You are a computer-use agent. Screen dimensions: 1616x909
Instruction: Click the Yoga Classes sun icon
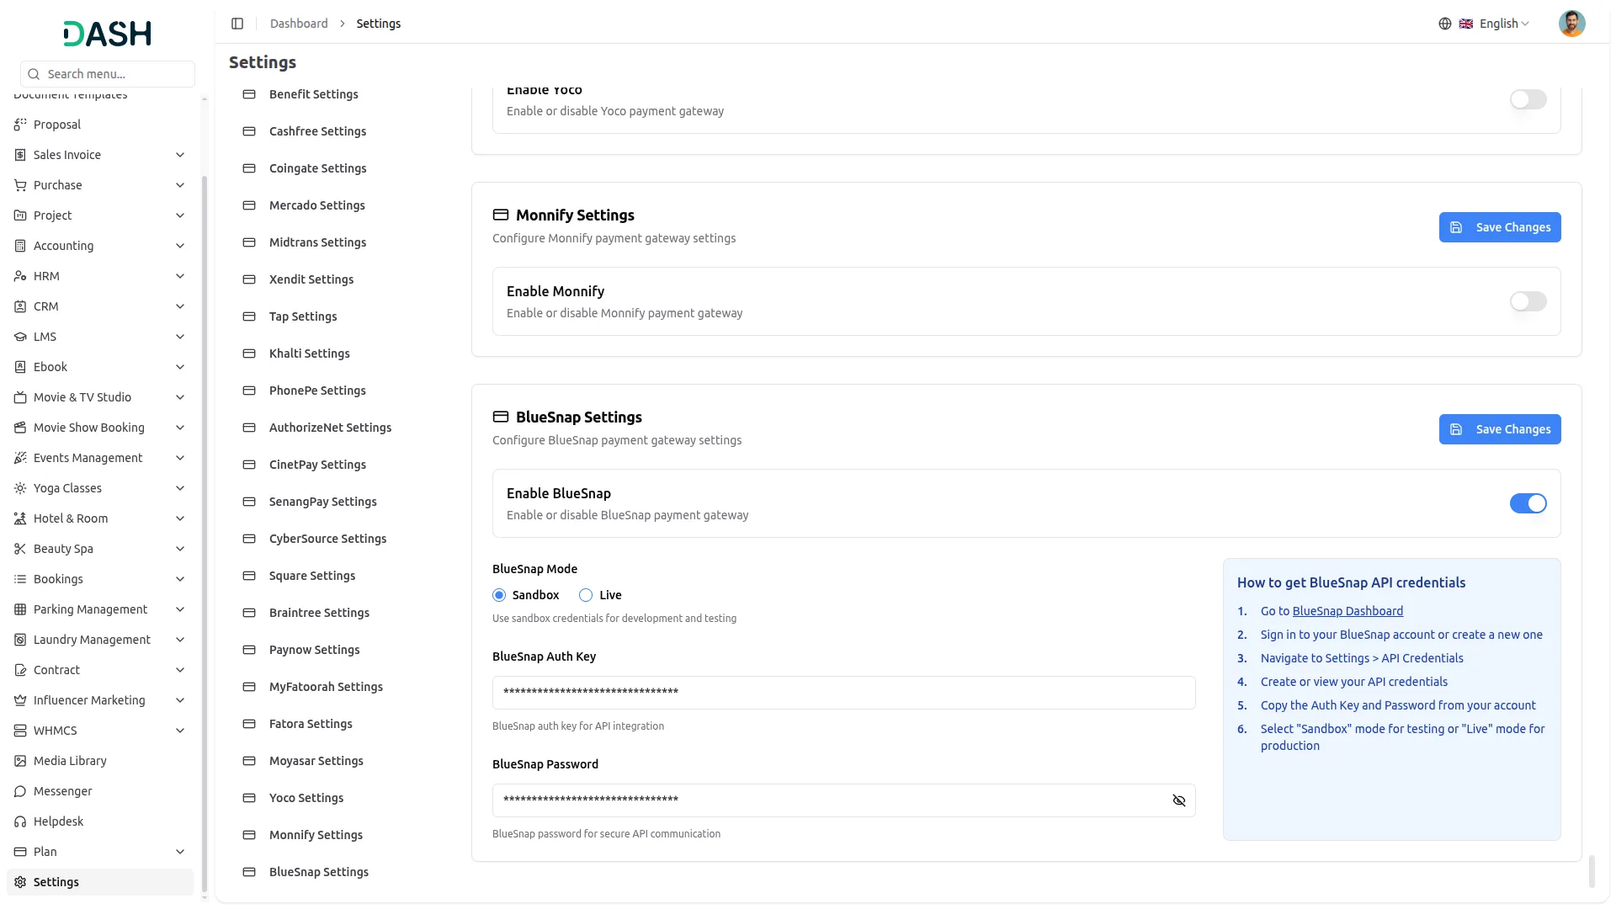click(x=20, y=488)
